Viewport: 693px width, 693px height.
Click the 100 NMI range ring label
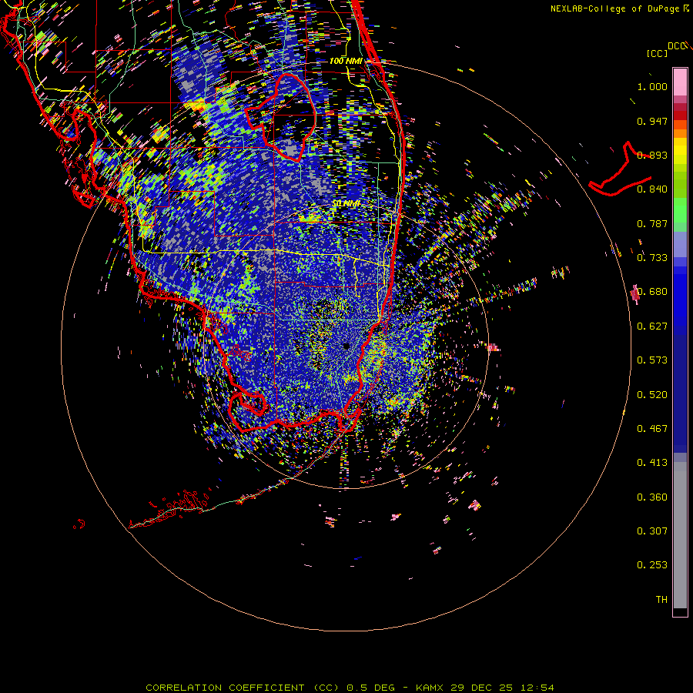point(346,61)
